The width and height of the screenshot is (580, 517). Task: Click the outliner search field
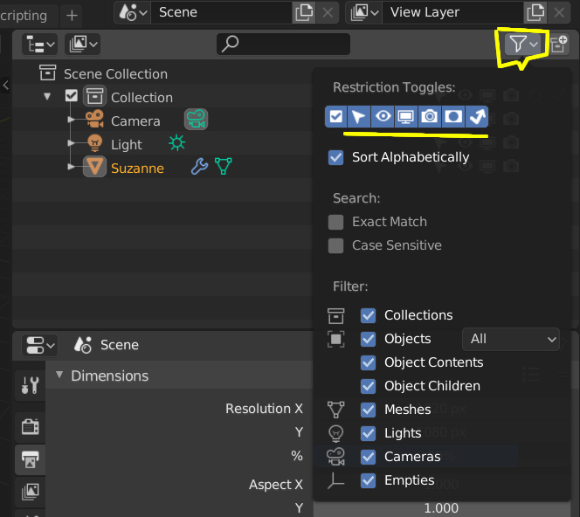click(284, 44)
